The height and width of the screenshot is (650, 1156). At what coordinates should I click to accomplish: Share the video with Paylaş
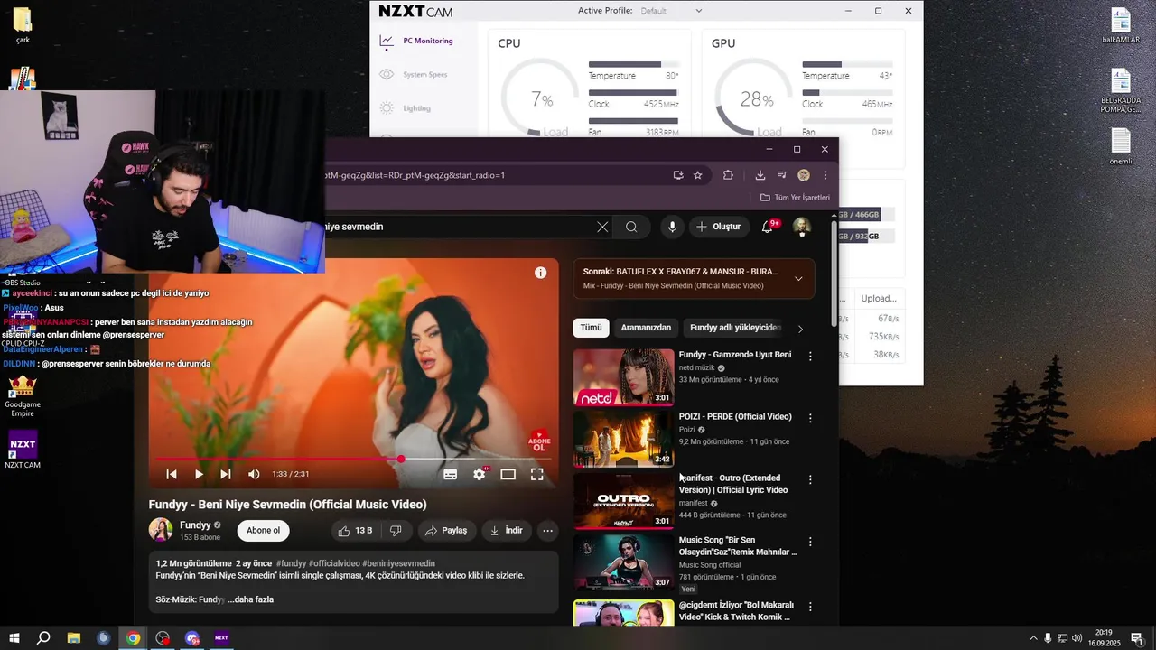point(446,531)
